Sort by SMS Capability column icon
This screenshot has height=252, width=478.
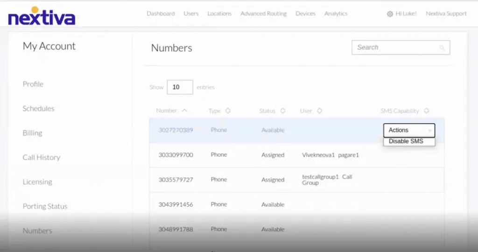point(426,111)
